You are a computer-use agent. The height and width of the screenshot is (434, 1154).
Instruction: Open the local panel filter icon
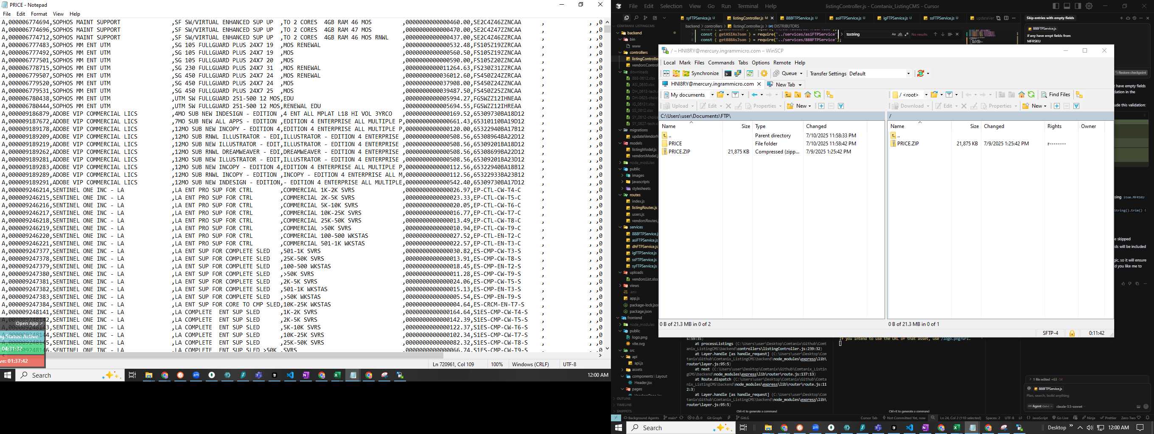735,95
